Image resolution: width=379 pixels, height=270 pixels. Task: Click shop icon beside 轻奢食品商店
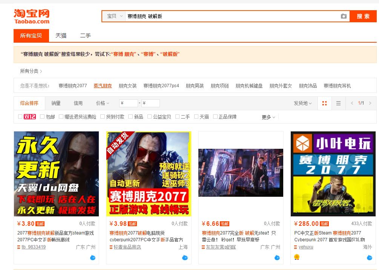point(111,247)
